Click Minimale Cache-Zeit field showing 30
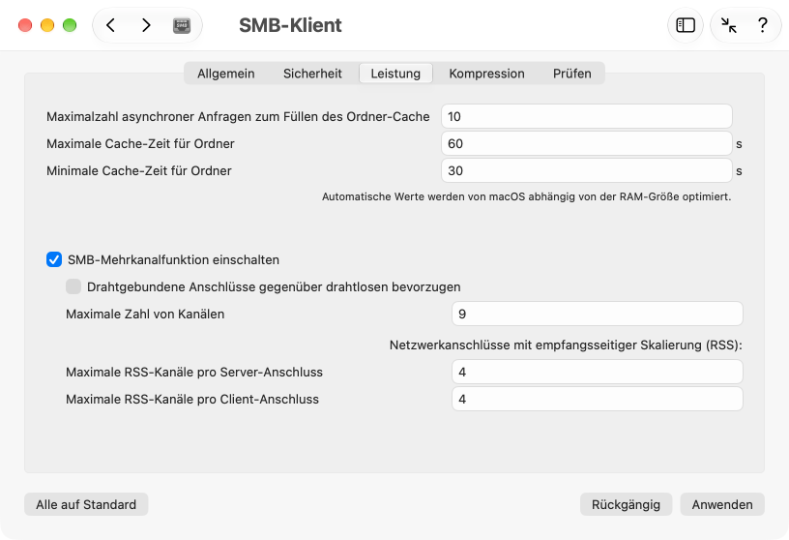 (x=586, y=170)
